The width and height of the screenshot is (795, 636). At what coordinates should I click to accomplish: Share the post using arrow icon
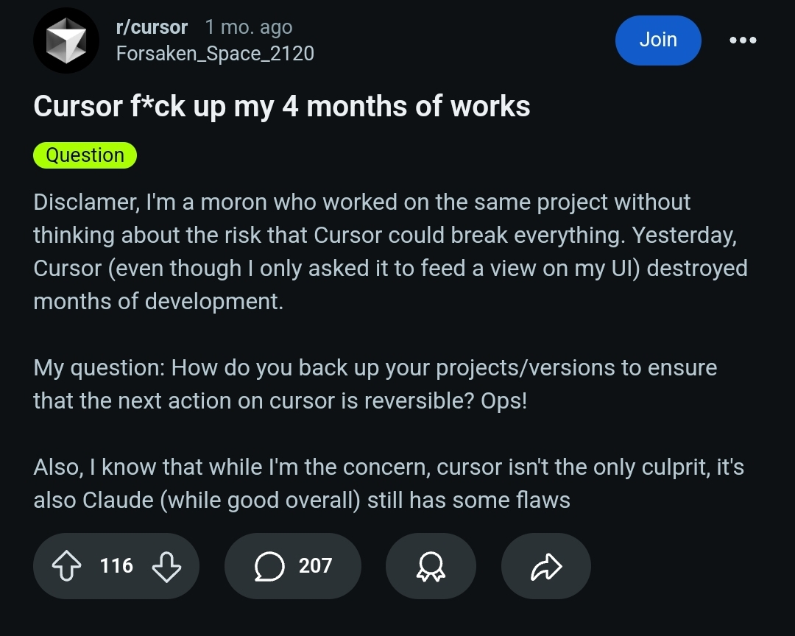545,566
